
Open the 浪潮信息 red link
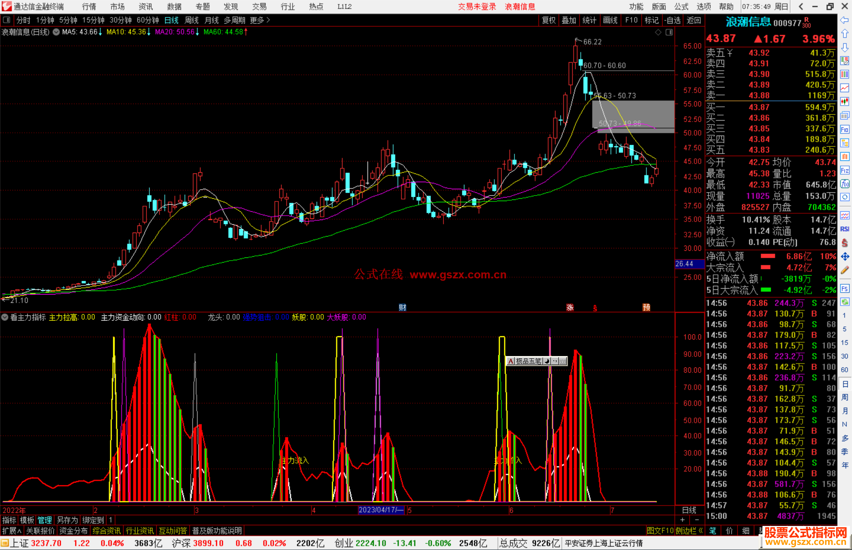tap(520, 6)
